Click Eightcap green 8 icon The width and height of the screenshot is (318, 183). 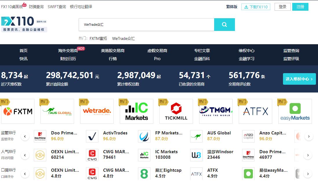coord(144,174)
